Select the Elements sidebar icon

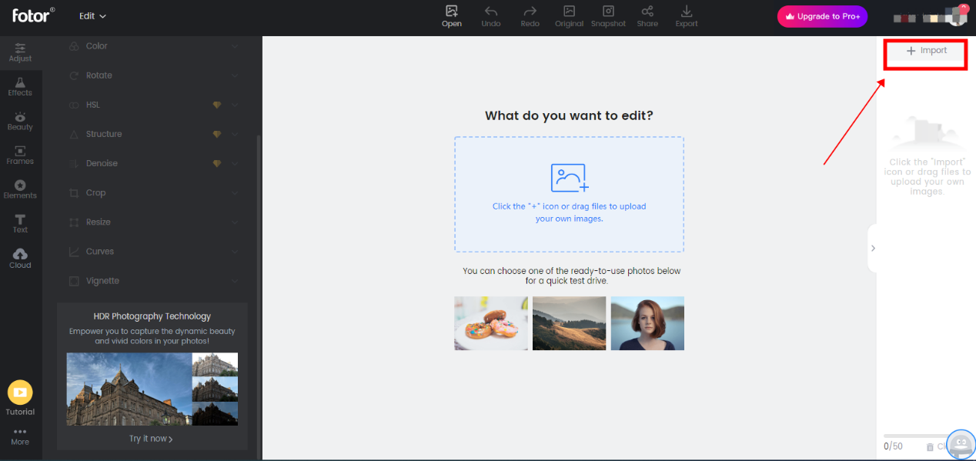[20, 189]
